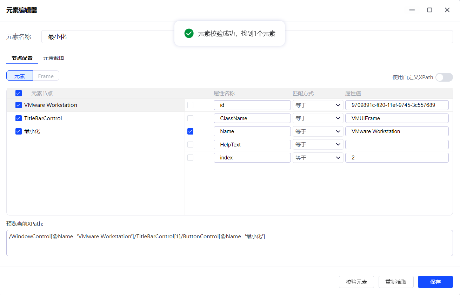Minimize the 元素编辑器 window

(412, 10)
